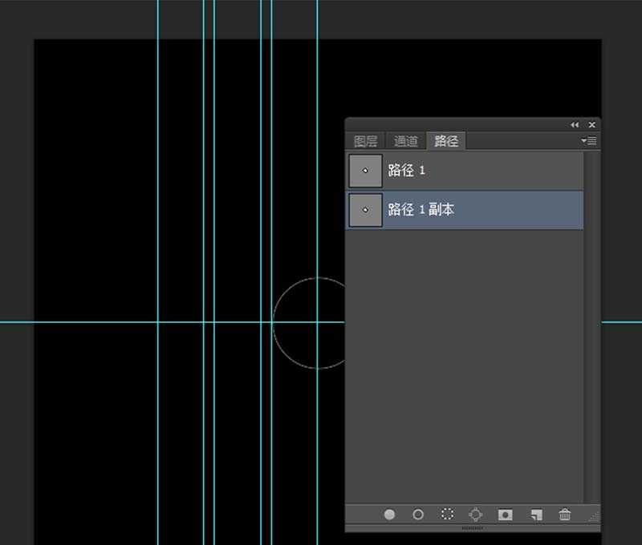
Task: Click Stroke path with brush icon
Action: coord(418,515)
